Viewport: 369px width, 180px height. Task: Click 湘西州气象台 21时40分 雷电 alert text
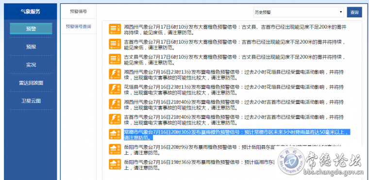[234, 105]
